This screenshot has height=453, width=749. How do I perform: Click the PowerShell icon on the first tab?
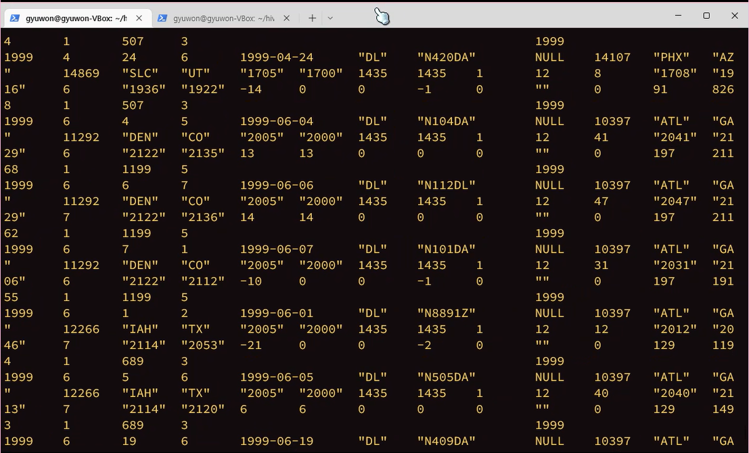16,18
